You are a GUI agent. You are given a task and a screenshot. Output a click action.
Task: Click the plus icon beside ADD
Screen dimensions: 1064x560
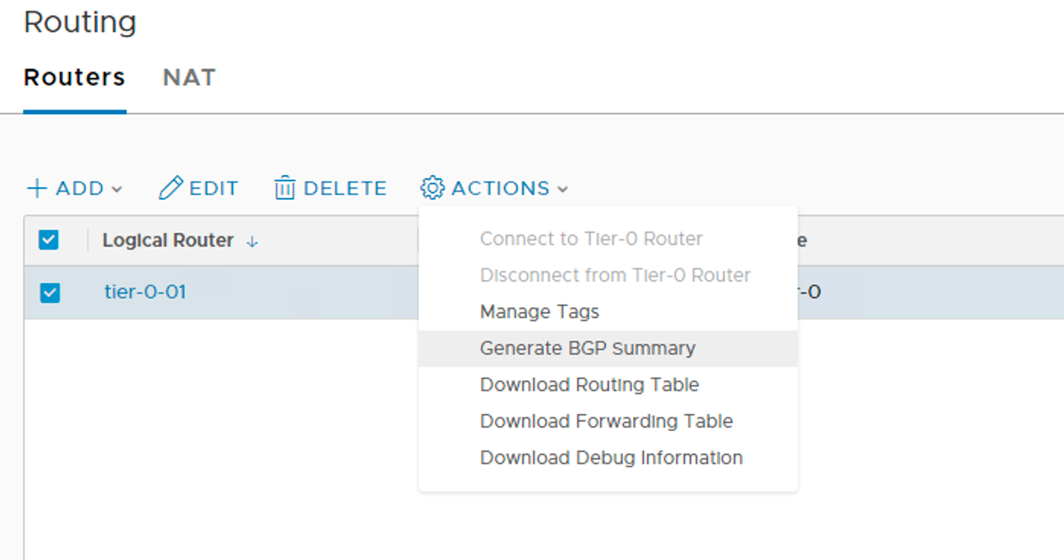37,189
